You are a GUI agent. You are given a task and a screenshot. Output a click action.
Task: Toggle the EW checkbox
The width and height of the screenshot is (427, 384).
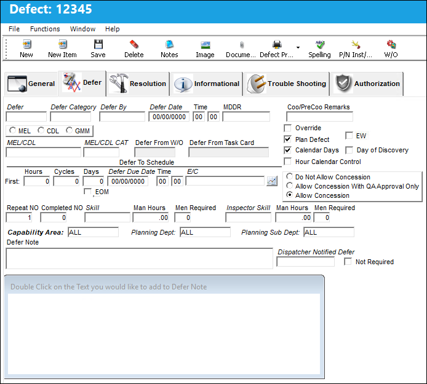pos(349,135)
